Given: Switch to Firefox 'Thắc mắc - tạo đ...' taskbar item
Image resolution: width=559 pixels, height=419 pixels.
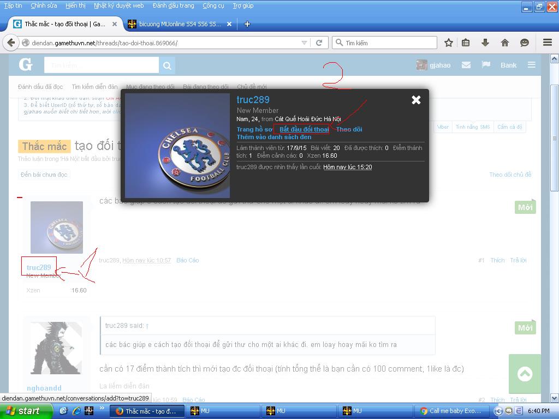Looking at the screenshot, I should point(147,411).
